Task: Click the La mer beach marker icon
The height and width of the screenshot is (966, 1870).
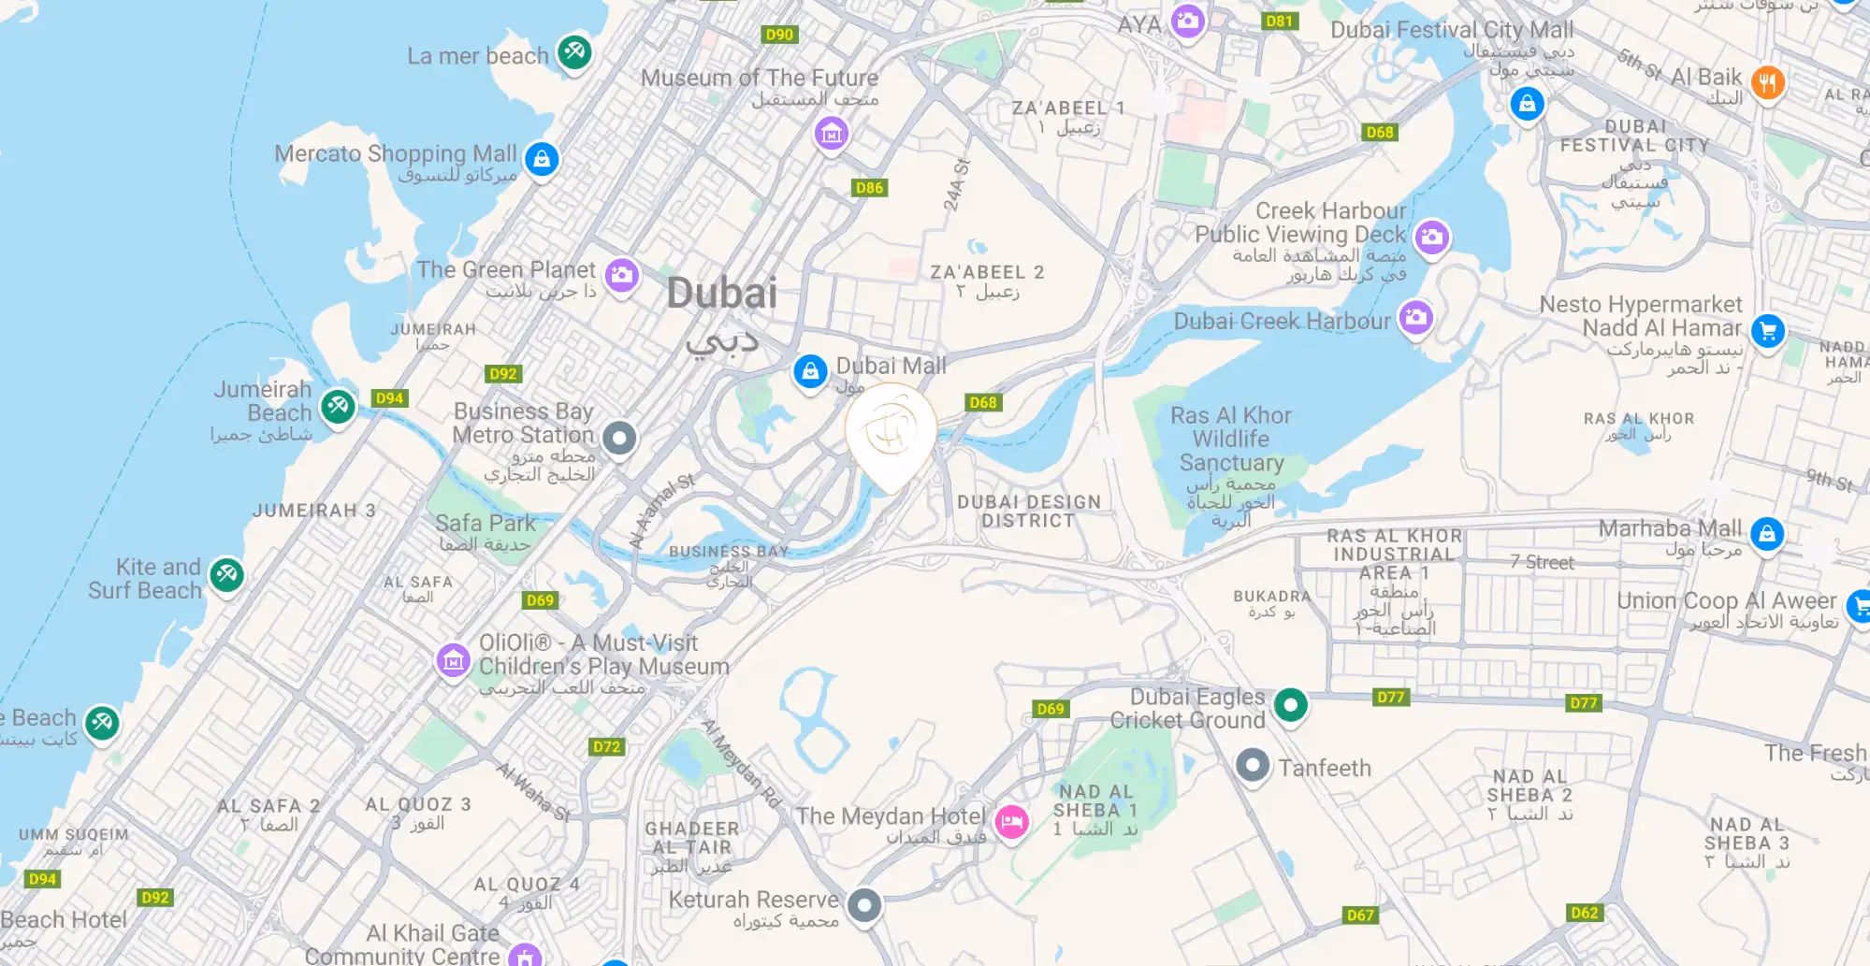Action: tap(574, 50)
